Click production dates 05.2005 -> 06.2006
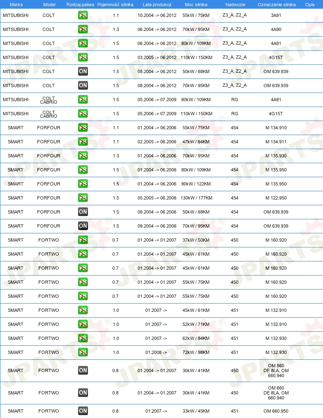 [x=157, y=198]
